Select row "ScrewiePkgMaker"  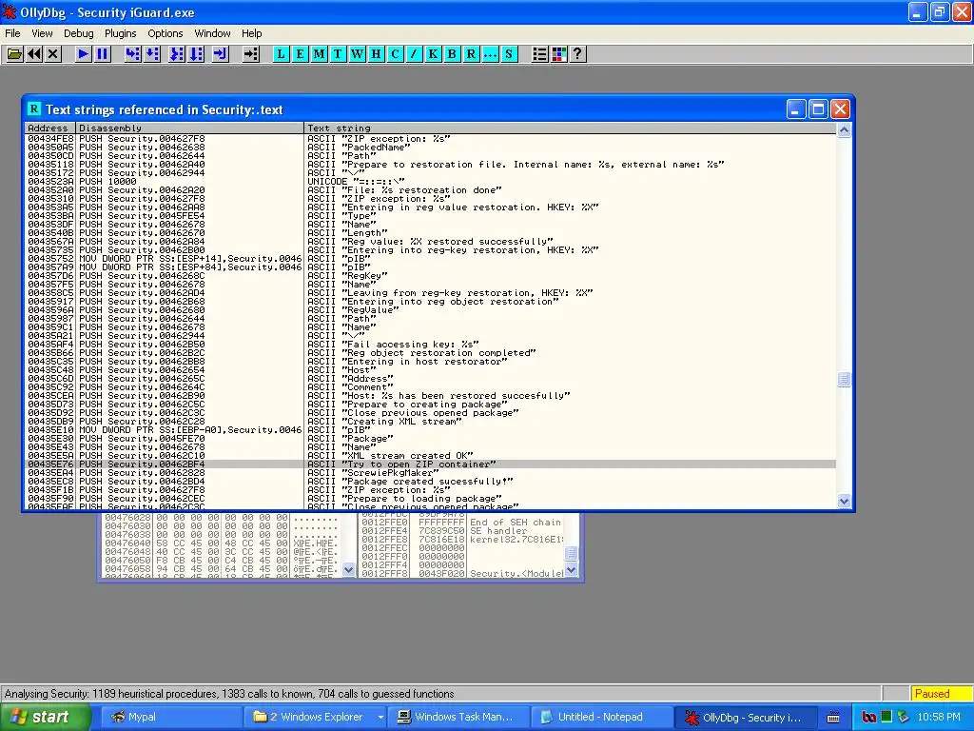point(431,473)
